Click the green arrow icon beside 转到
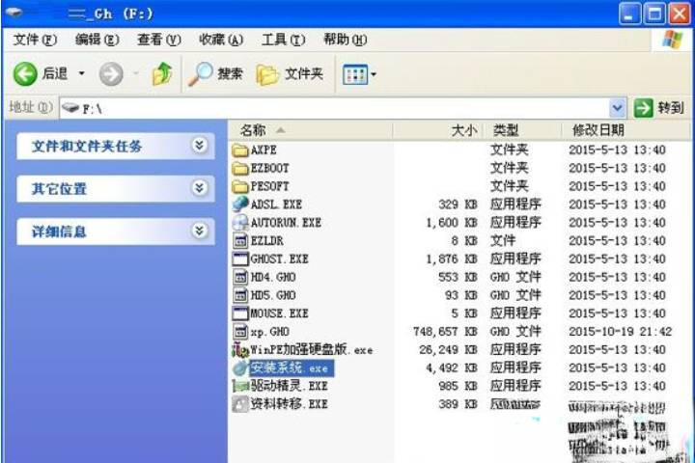This screenshot has height=463, width=695. point(643,108)
